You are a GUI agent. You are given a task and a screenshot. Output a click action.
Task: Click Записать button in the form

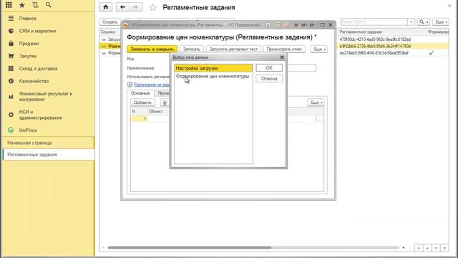[x=192, y=49]
